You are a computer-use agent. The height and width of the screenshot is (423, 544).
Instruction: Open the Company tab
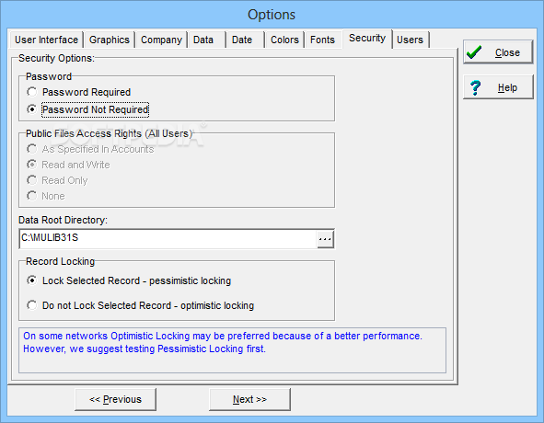click(x=161, y=40)
